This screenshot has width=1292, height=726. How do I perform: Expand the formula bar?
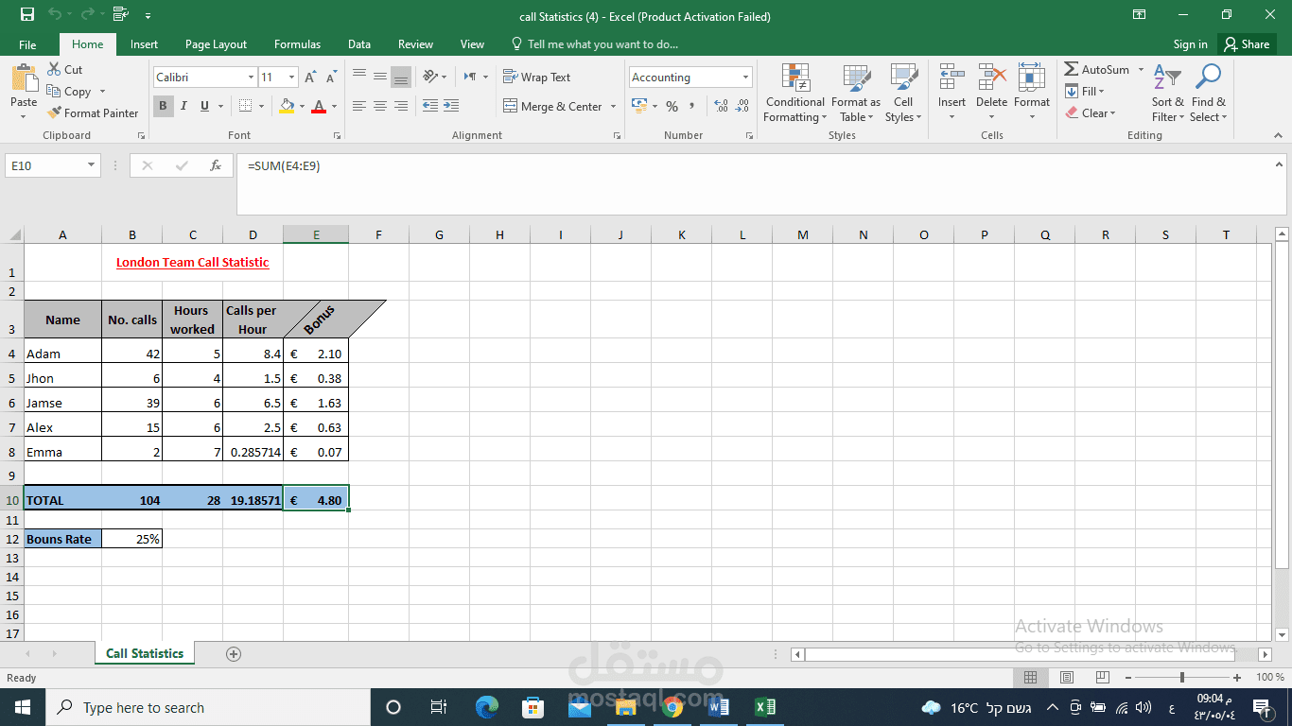[1278, 164]
